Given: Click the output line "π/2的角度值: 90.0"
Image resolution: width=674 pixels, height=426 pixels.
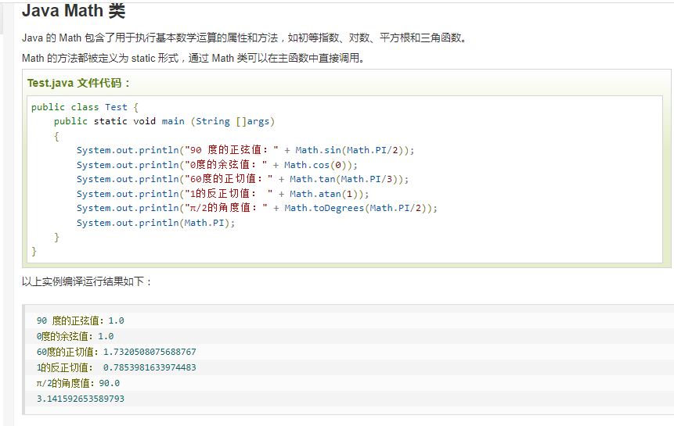Looking at the screenshot, I should pyautogui.click(x=77, y=383).
